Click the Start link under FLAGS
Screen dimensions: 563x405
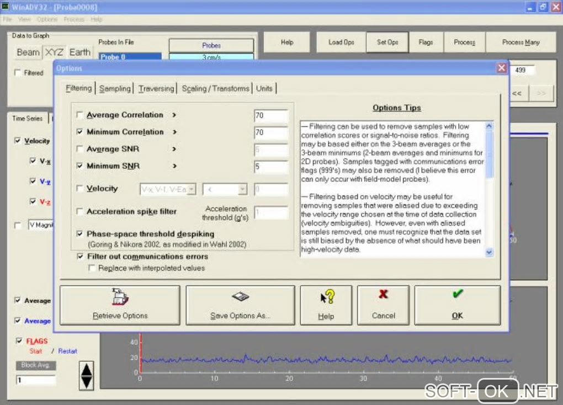click(x=35, y=351)
